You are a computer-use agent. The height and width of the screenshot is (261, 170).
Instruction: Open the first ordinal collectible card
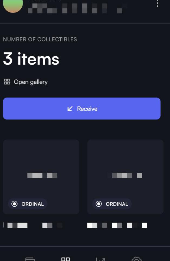point(41,177)
